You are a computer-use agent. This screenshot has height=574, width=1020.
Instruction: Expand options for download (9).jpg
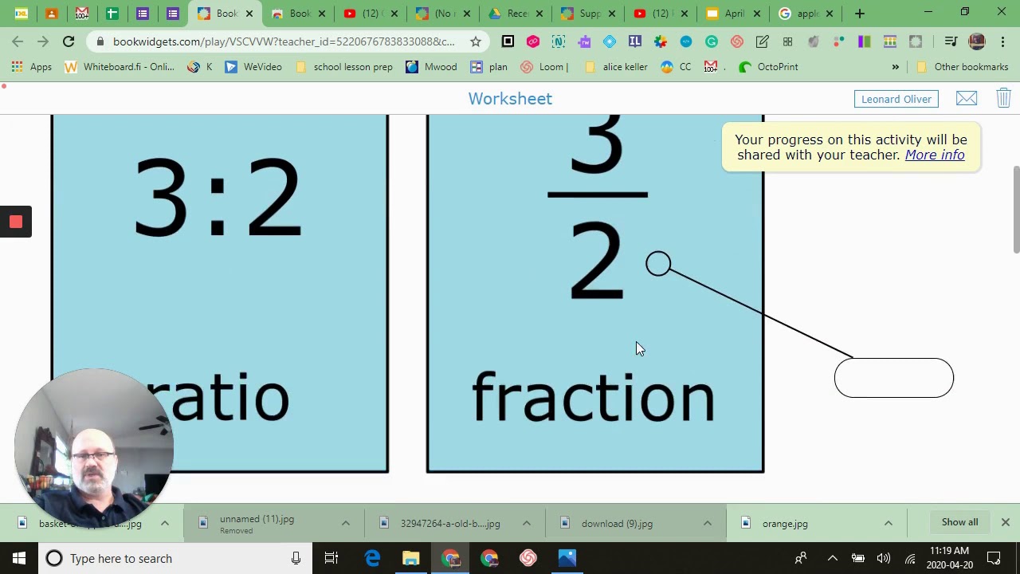click(x=708, y=523)
